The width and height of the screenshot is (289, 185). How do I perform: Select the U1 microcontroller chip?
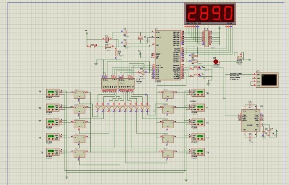(168, 55)
